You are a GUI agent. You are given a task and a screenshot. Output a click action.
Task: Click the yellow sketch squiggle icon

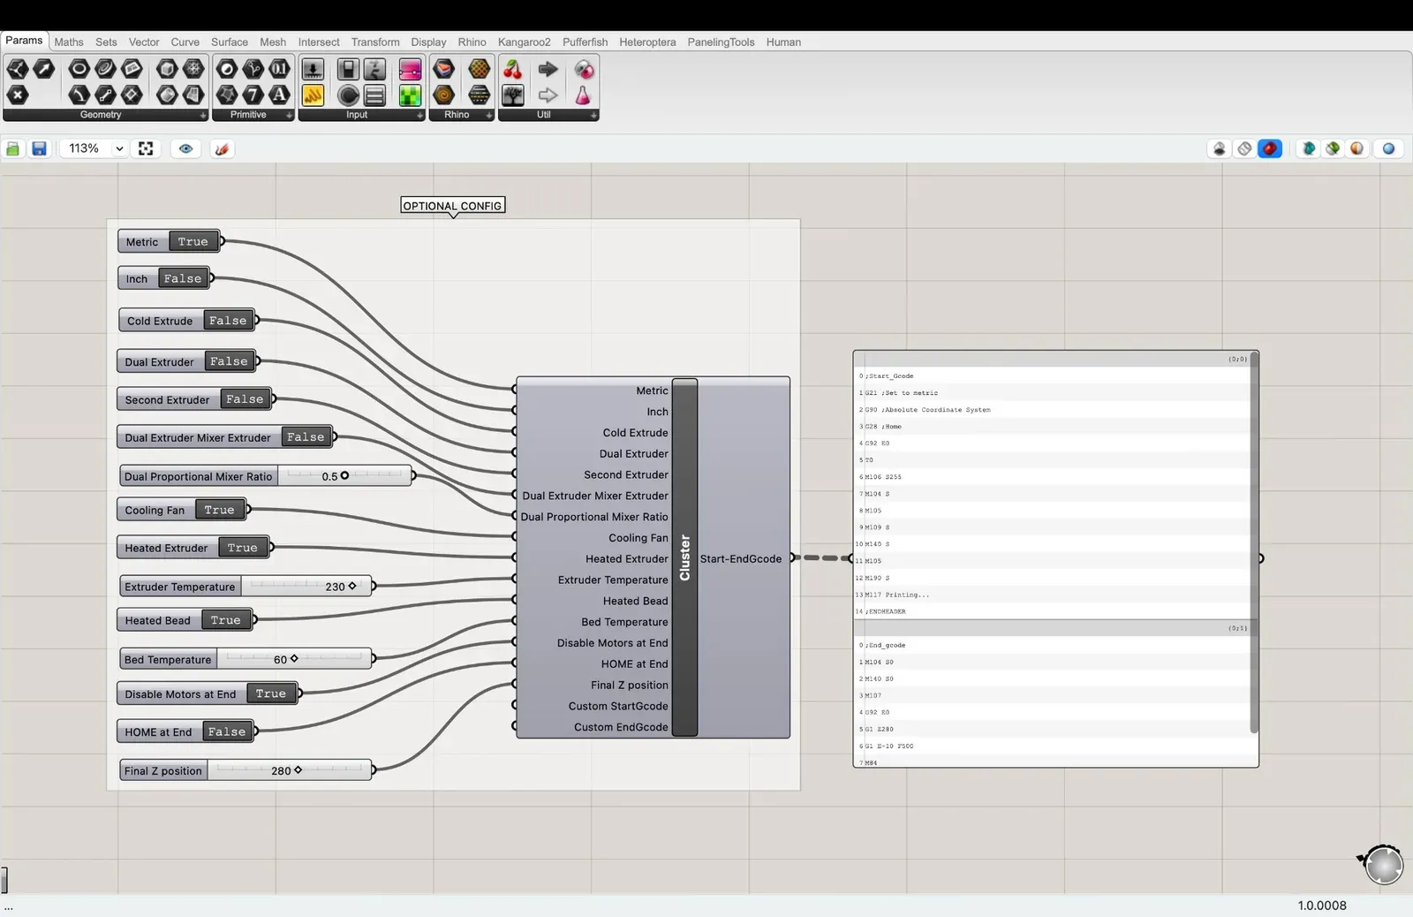(313, 95)
